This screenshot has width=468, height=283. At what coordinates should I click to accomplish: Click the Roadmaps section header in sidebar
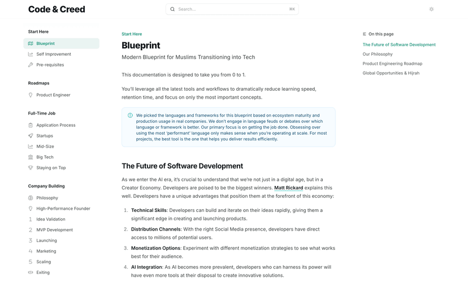[x=39, y=83]
